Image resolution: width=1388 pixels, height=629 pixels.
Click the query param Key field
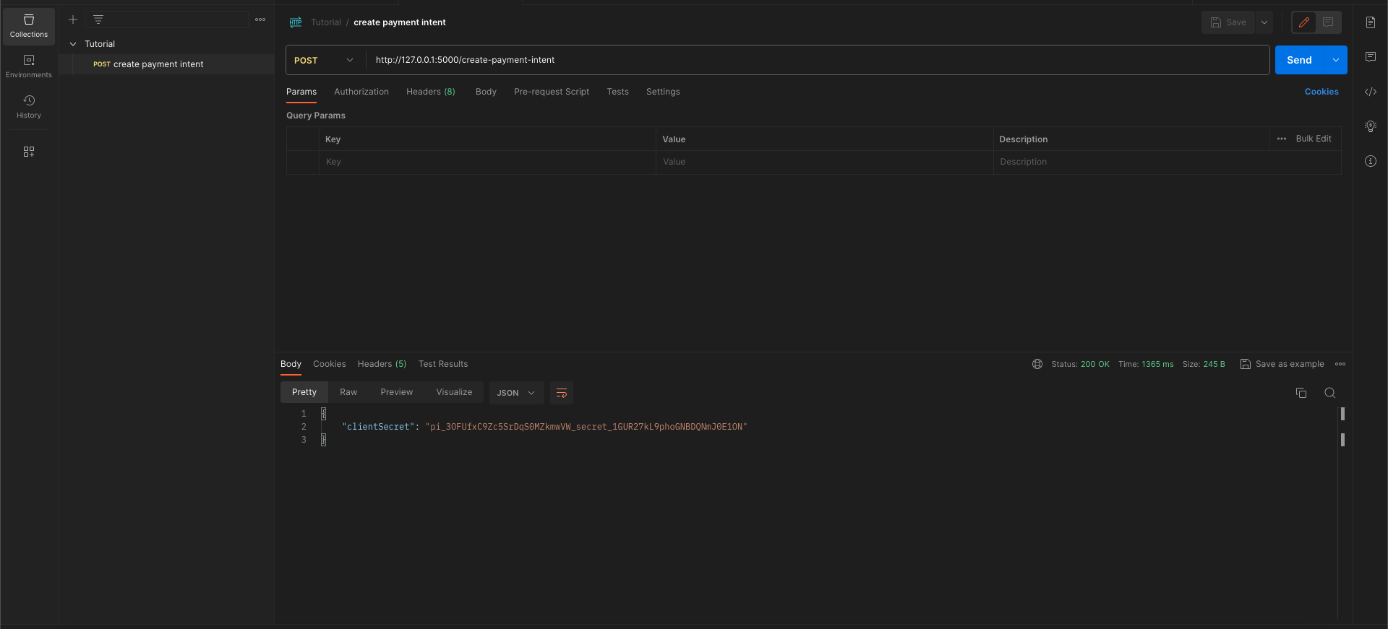487,162
